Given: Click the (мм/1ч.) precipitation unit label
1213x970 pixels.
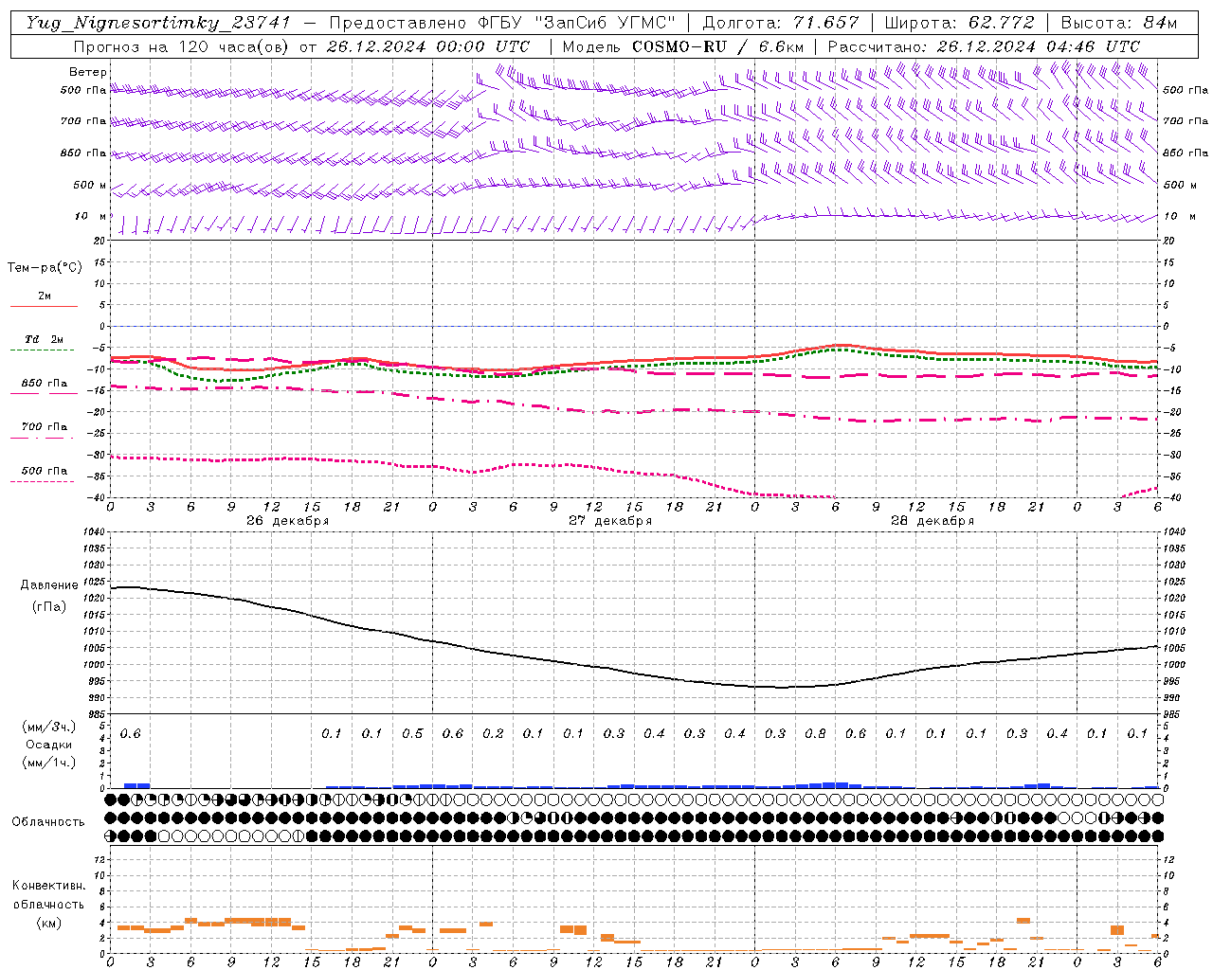Looking at the screenshot, I should pos(48,763).
